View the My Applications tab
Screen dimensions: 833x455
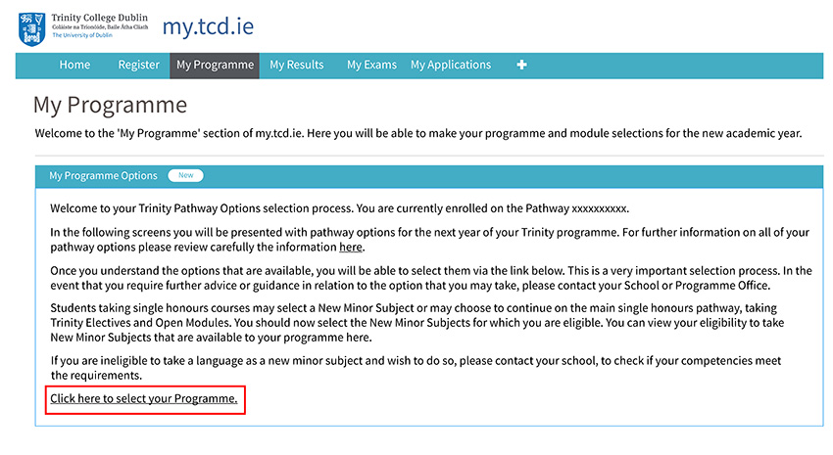[451, 65]
